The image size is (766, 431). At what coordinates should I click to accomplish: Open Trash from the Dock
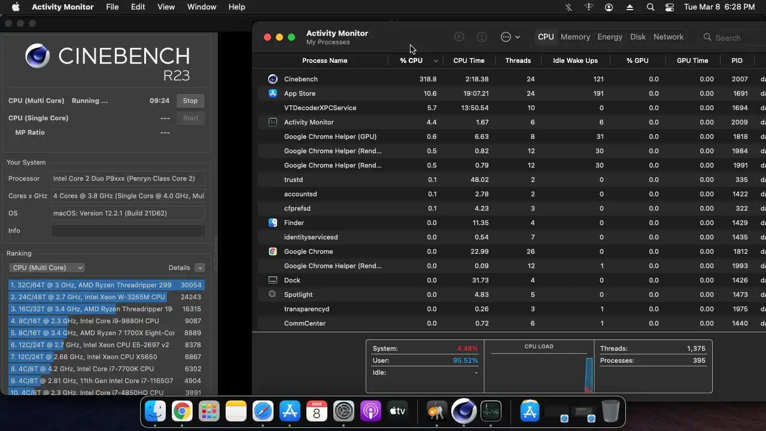[610, 411]
